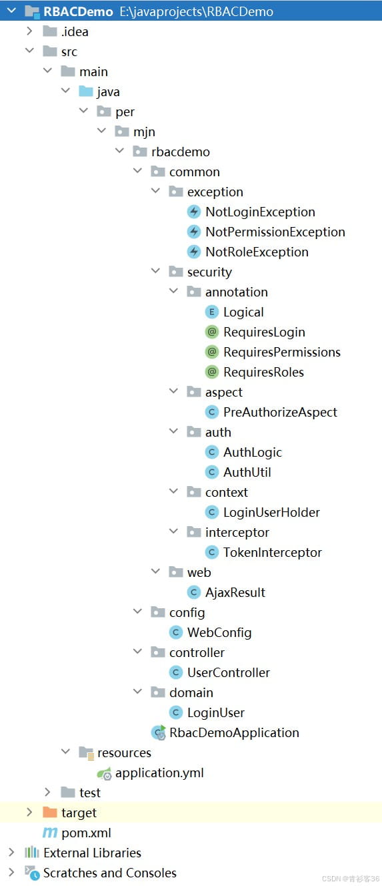Select the NotPermissionException file
The width and height of the screenshot is (382, 886).
(275, 232)
